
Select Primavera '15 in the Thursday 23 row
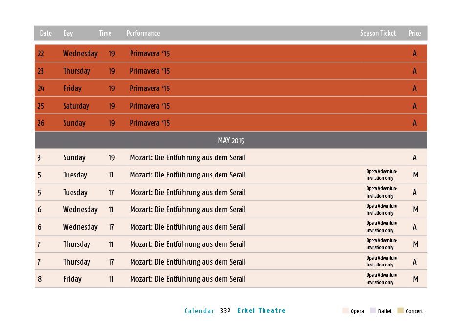pyautogui.click(x=150, y=71)
